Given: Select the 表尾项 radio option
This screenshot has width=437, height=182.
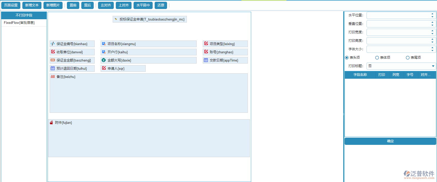Looking at the screenshot, I should [x=408, y=58].
